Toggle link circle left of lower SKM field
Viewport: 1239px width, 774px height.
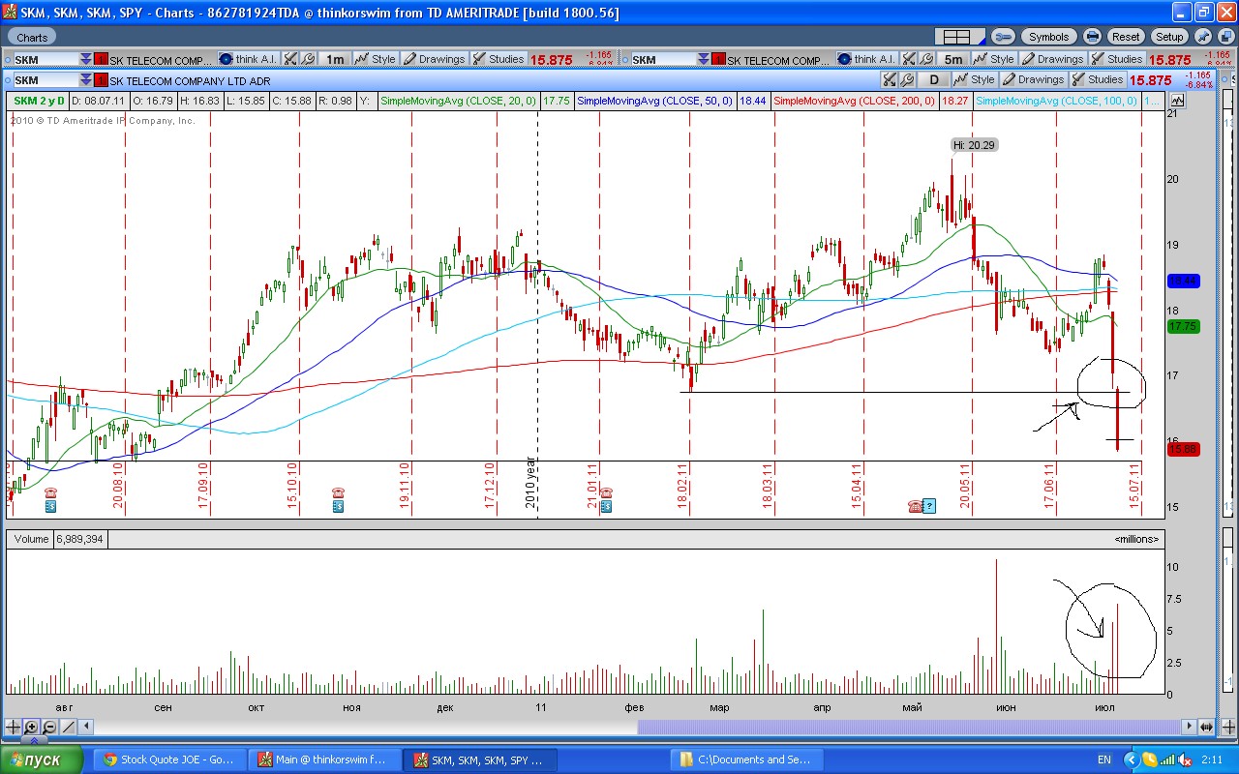pyautogui.click(x=6, y=80)
